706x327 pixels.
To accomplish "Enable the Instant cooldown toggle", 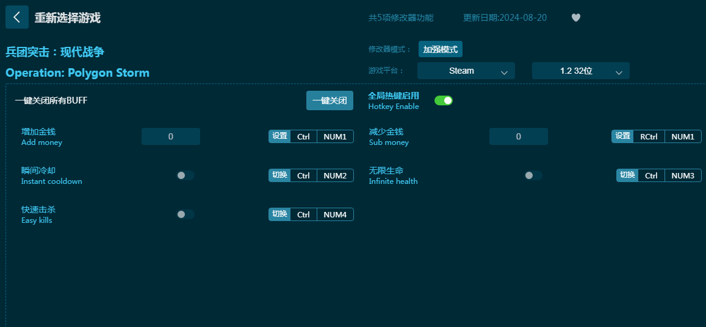I will tap(185, 175).
